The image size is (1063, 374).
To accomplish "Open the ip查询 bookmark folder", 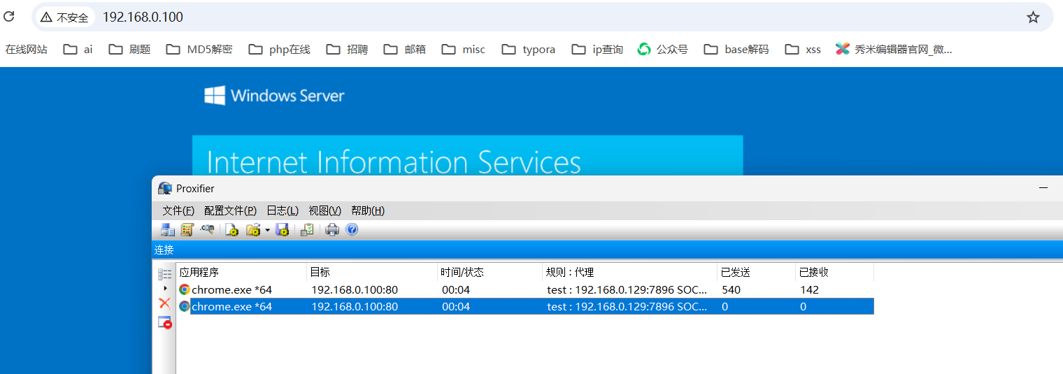I will [x=597, y=49].
